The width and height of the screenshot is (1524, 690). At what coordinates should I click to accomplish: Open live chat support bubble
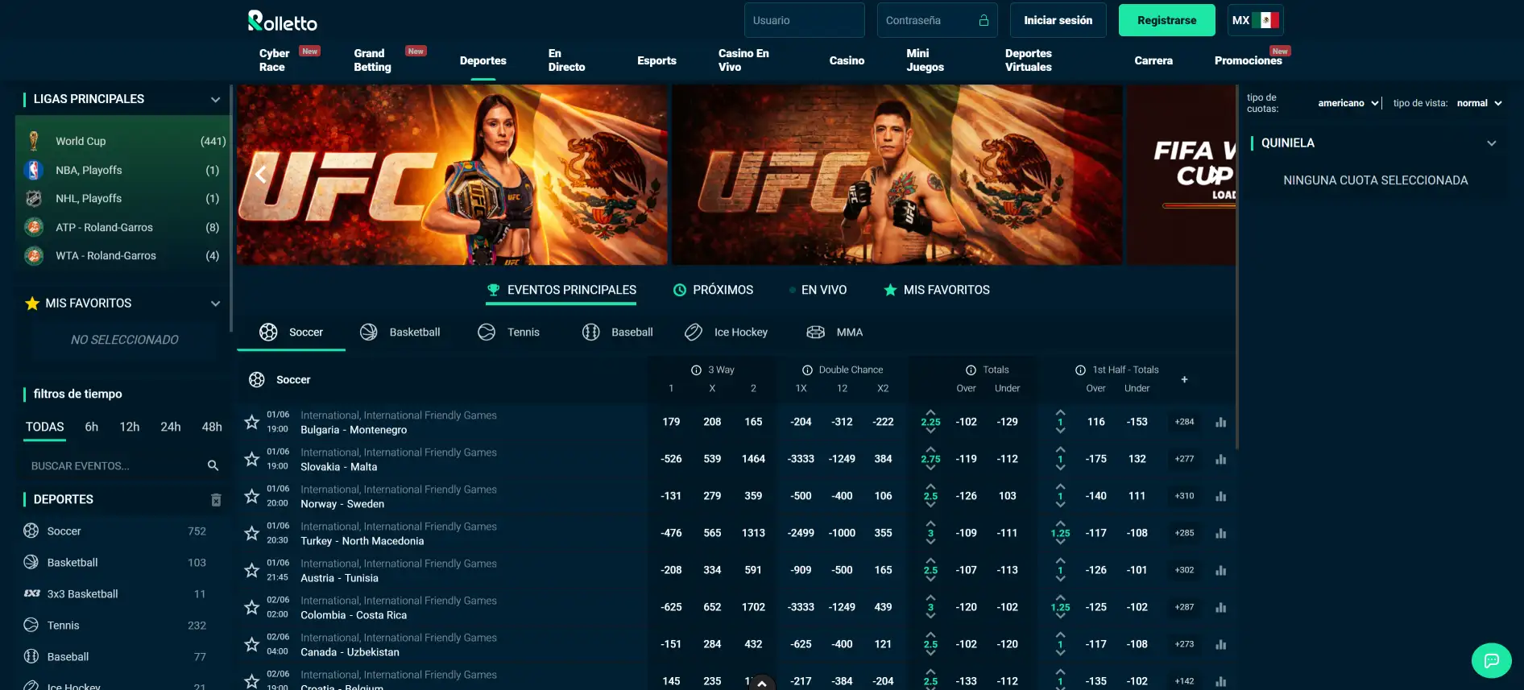pyautogui.click(x=1491, y=660)
